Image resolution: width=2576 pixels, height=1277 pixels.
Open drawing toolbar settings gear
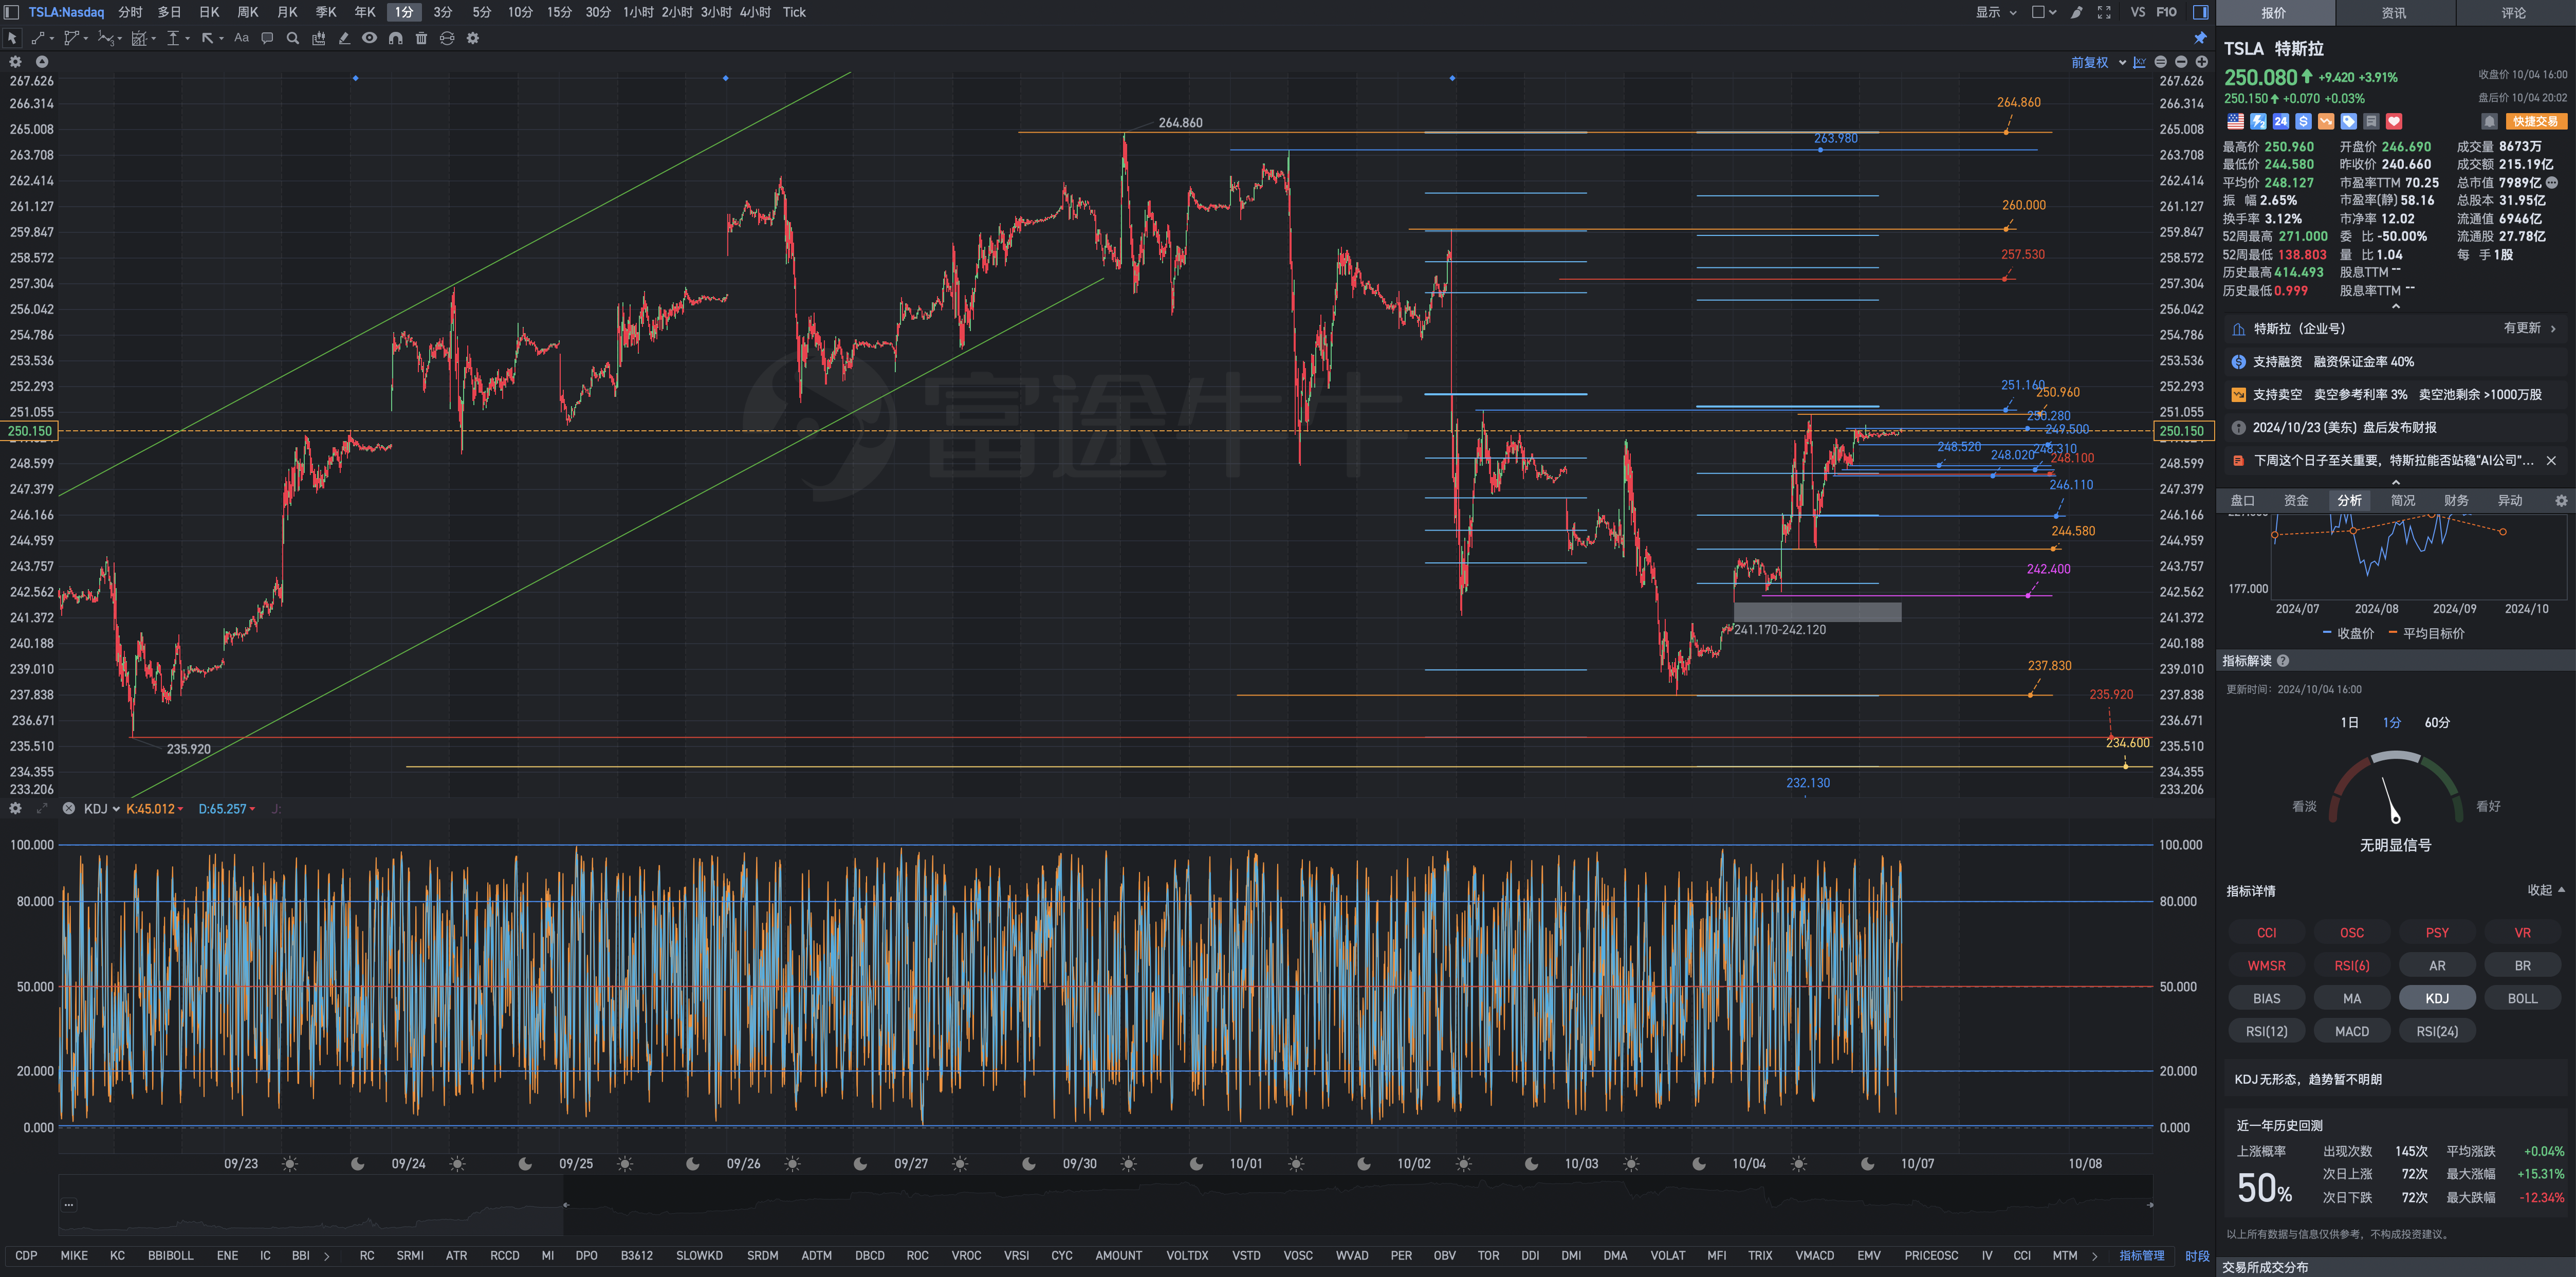[x=473, y=38]
